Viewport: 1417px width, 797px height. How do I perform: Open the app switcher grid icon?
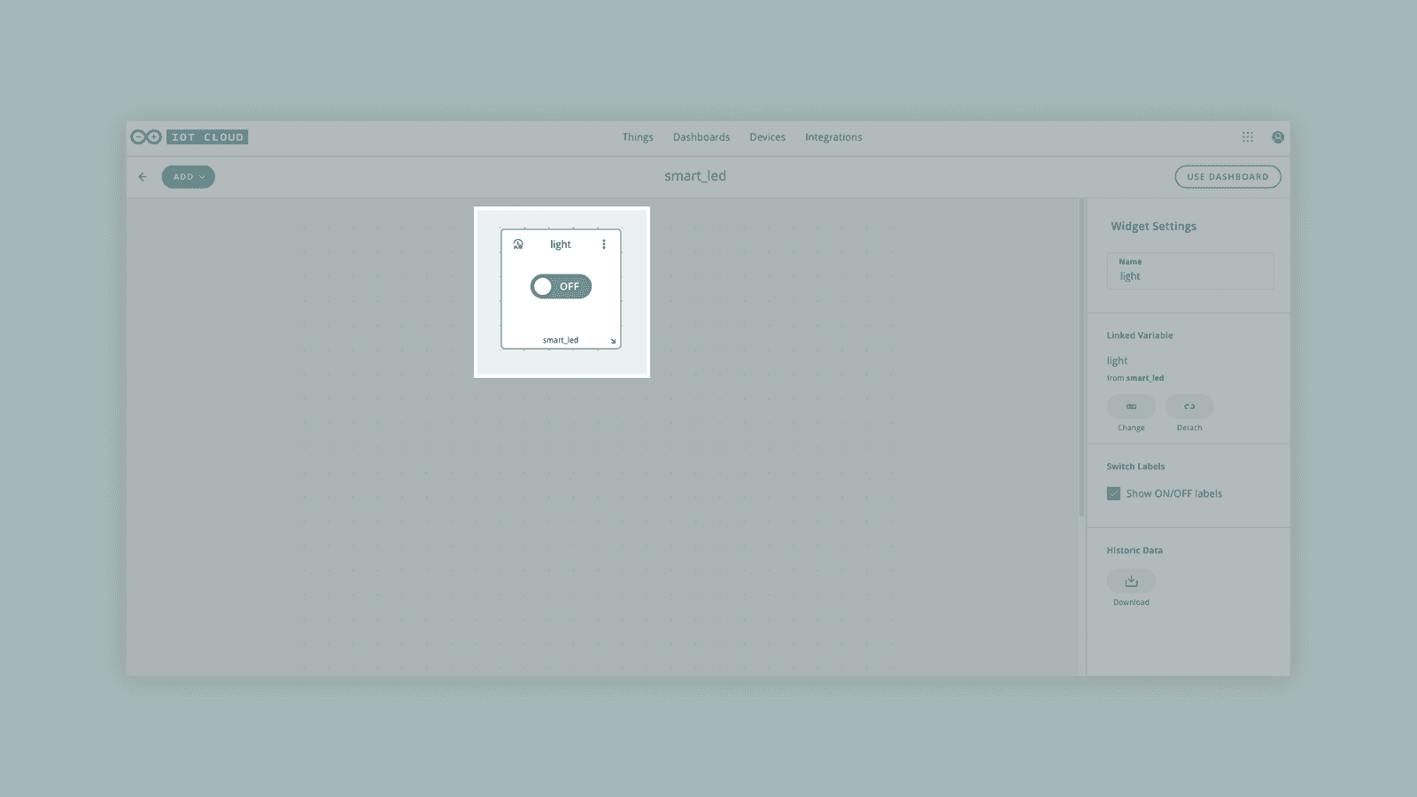point(1248,137)
